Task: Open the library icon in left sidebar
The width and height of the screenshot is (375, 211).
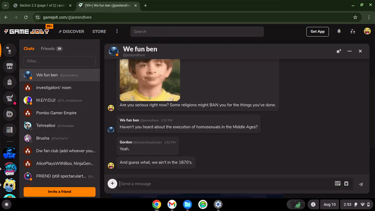Action: point(9,130)
